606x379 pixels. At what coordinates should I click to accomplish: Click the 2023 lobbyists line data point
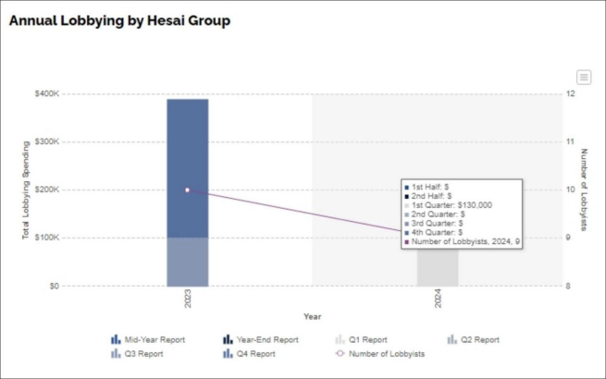pyautogui.click(x=187, y=189)
